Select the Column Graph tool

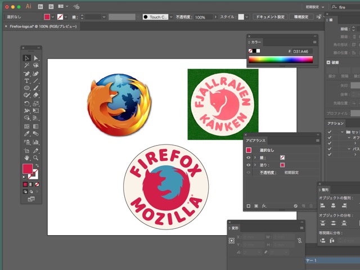[x=35, y=142]
